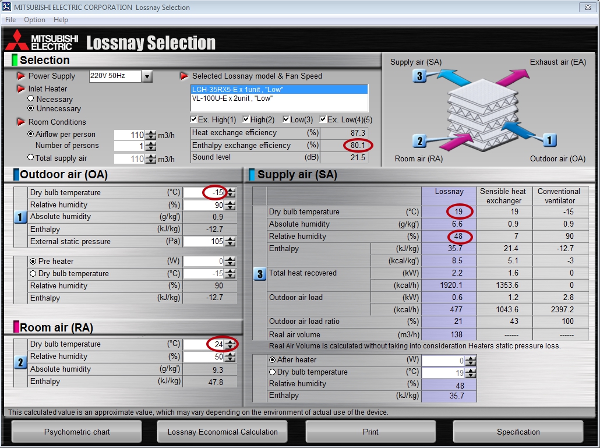Click the number 3 badge in Supply air table
This screenshot has height=448, width=600.
click(x=260, y=274)
